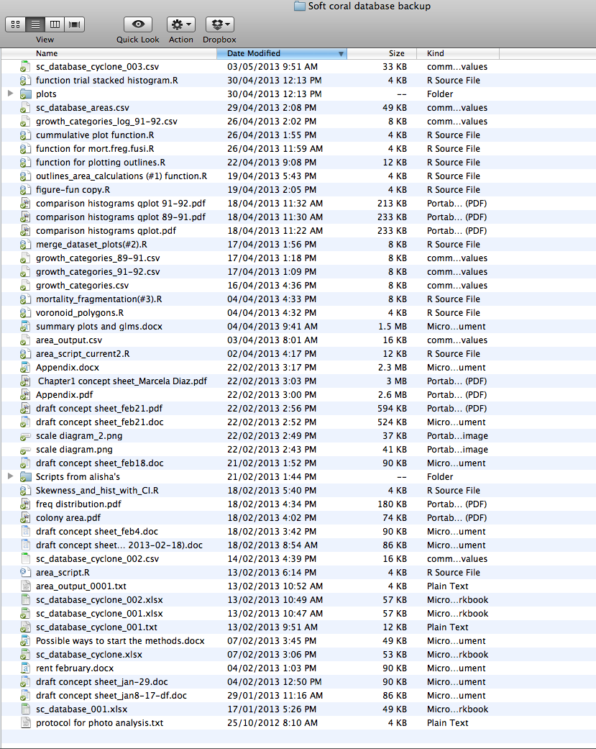The width and height of the screenshot is (596, 749).
Task: Select file area_script_current2.R
Action: 83,354
